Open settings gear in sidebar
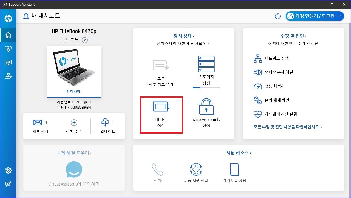 tap(8, 170)
